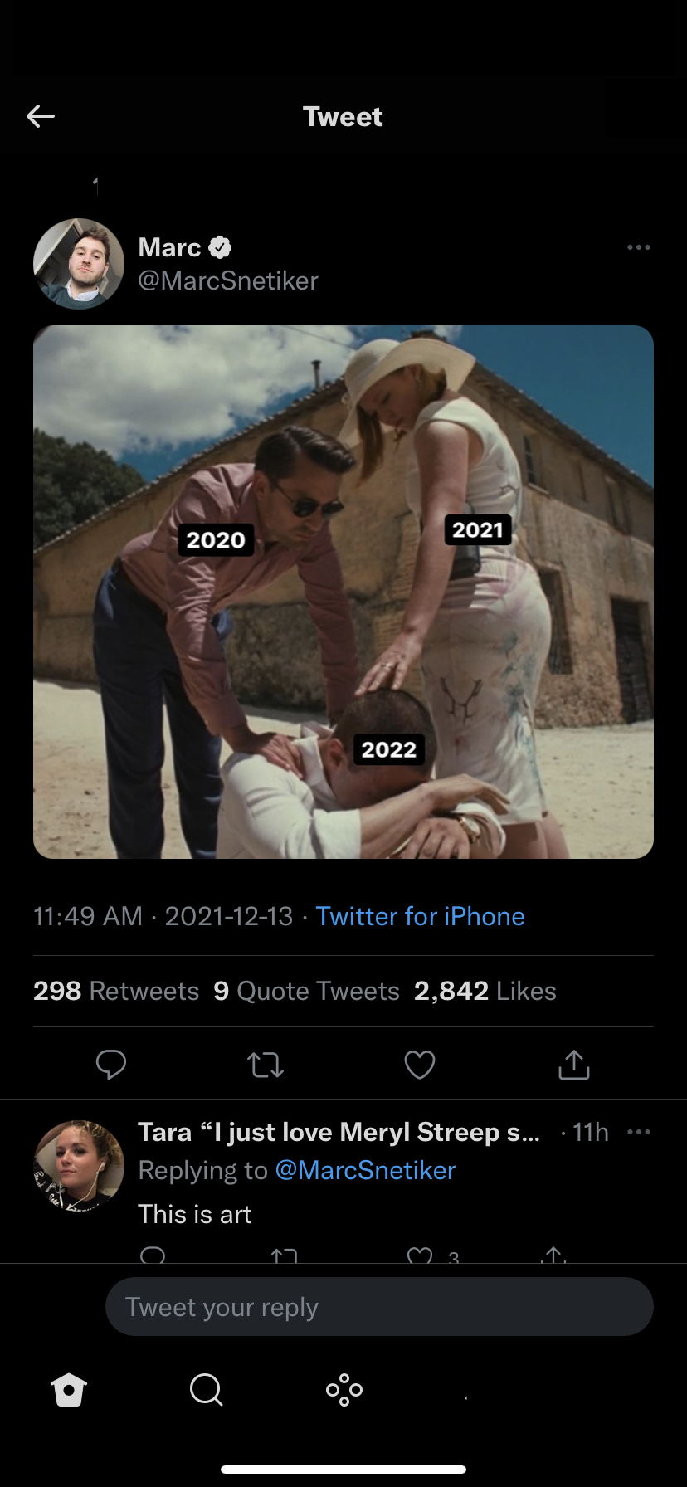Viewport: 687px width, 1487px height.
Task: Tap @MarcSnetiker mention in Tara's reply
Action: [365, 1170]
